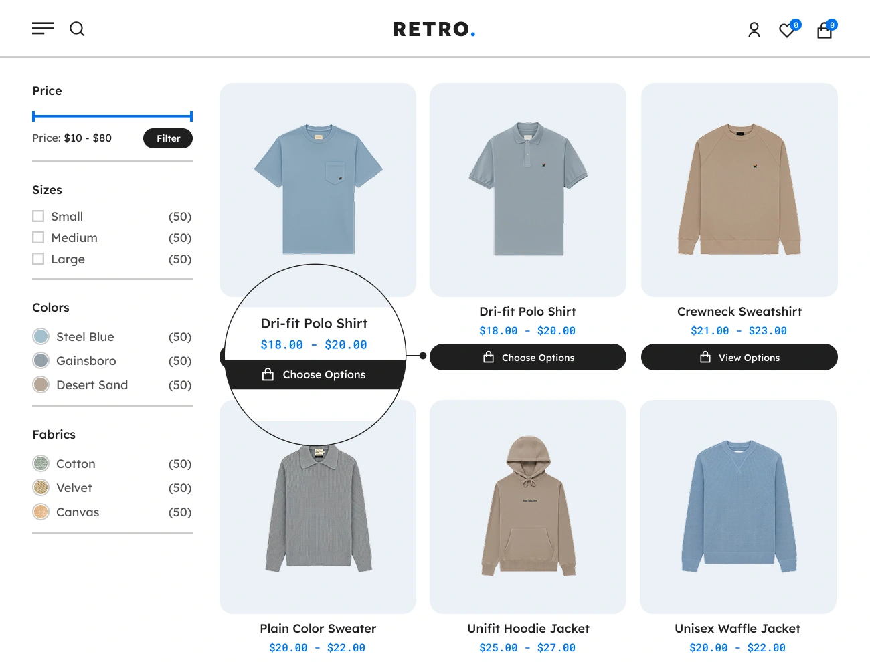Check the Medium size checkbox
The width and height of the screenshot is (870, 662).
38,237
